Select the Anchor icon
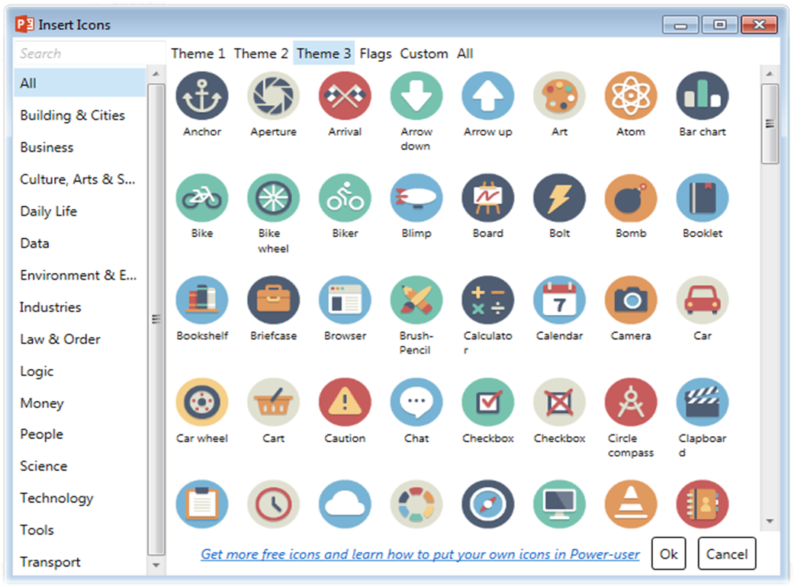The height and width of the screenshot is (587, 794). 202,97
